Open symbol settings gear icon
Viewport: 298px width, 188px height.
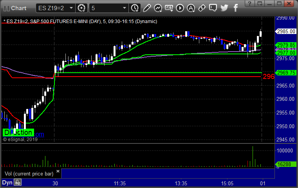pos(81,8)
